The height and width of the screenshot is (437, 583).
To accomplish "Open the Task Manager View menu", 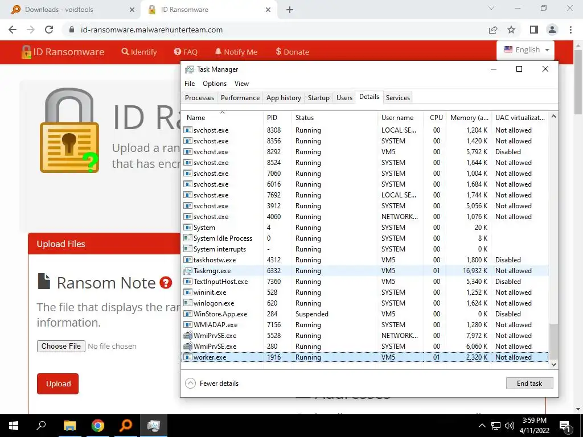I will 241,84.
